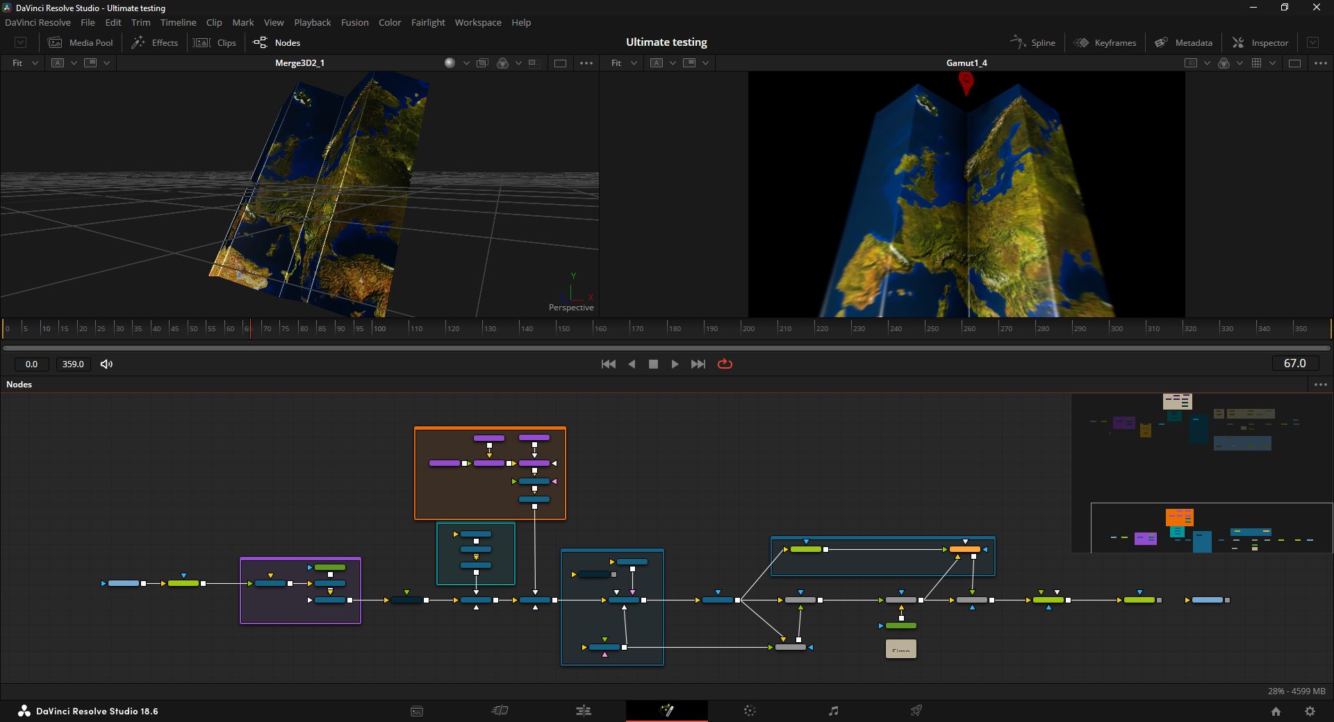Open the Workspace menu
The height and width of the screenshot is (722, 1334).
click(478, 22)
